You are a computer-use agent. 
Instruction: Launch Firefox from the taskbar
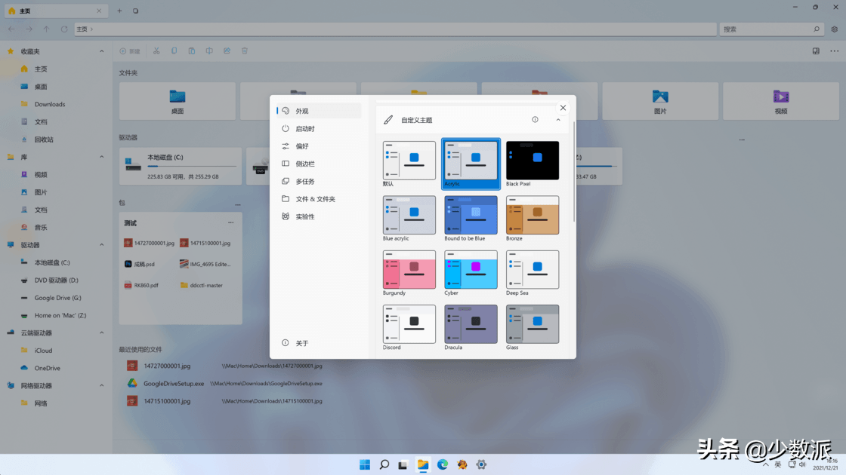(462, 464)
